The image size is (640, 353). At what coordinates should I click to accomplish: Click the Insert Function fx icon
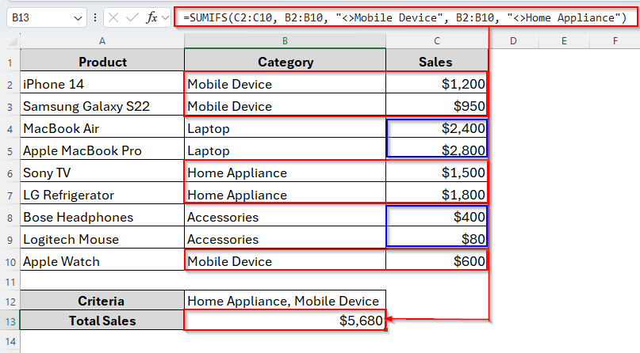pos(151,17)
